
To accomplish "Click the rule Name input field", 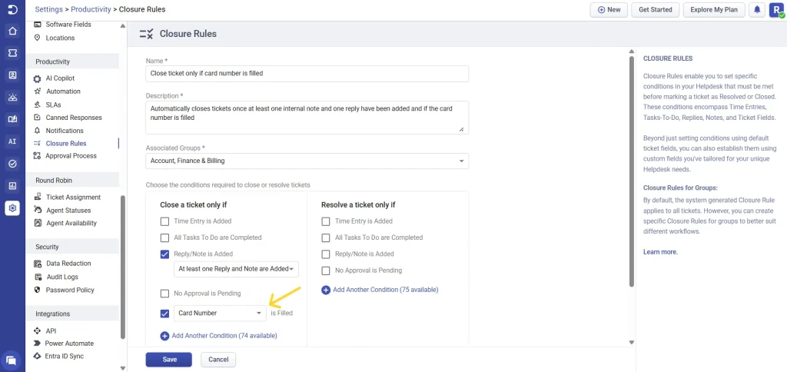I will pyautogui.click(x=307, y=73).
